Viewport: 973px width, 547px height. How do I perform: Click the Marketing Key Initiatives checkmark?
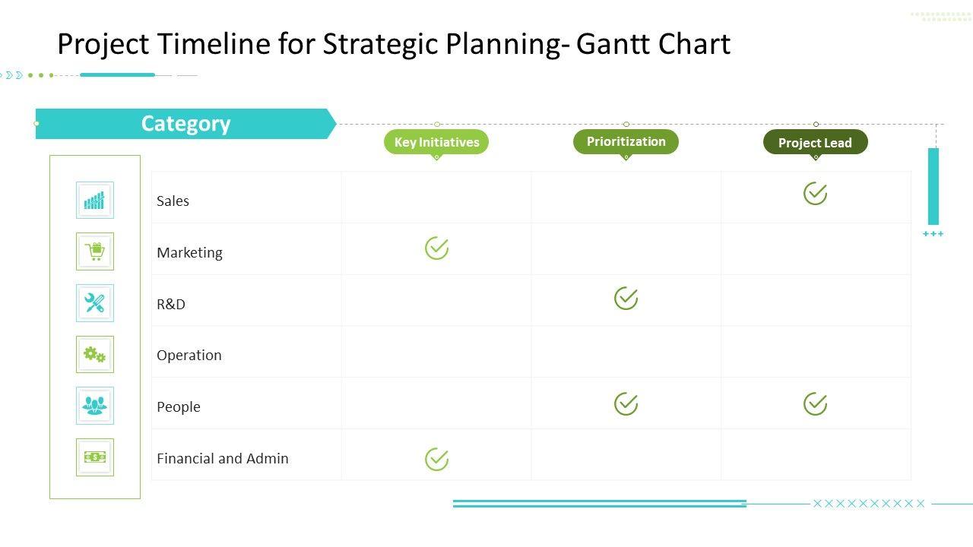pos(436,248)
